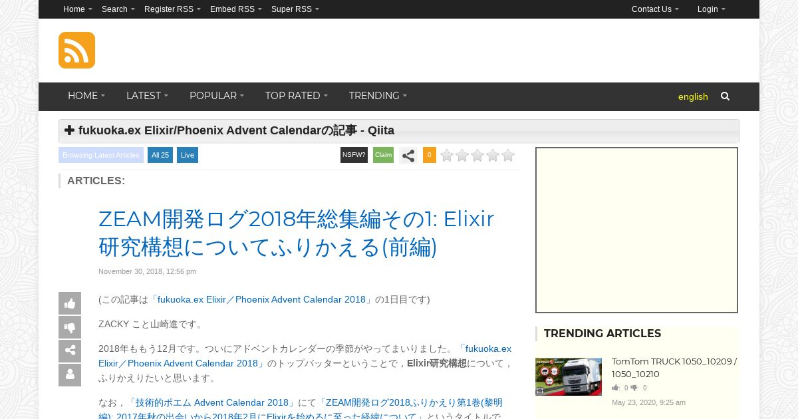Show All 25 articles
Image resolution: width=798 pixels, height=419 pixels.
(x=160, y=155)
